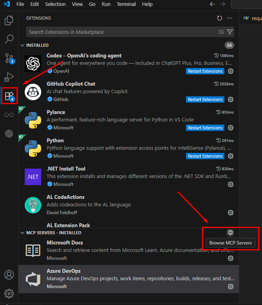The image size is (262, 305).
Task: Open manage gear for .NET Install Tool
Action: tap(231, 184)
